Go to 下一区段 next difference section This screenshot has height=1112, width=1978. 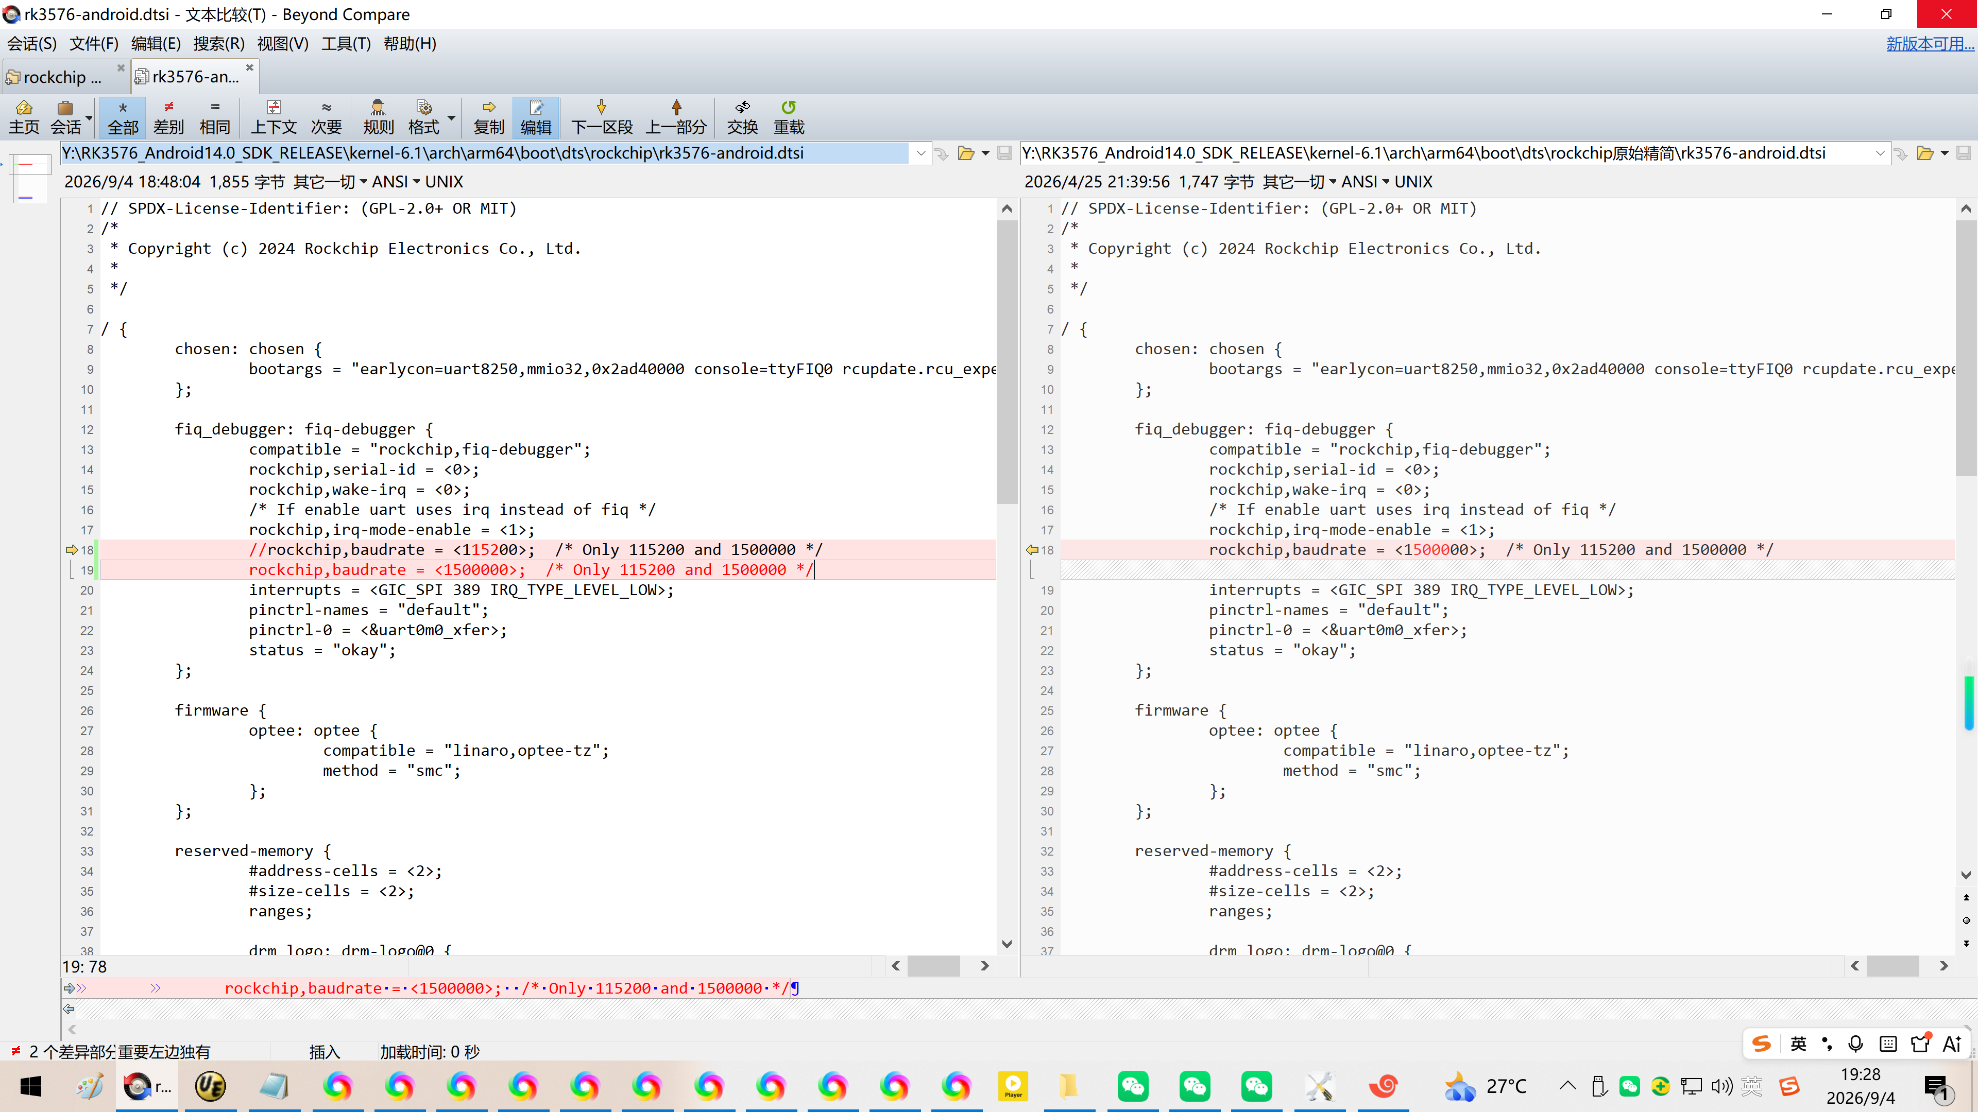tap(601, 117)
